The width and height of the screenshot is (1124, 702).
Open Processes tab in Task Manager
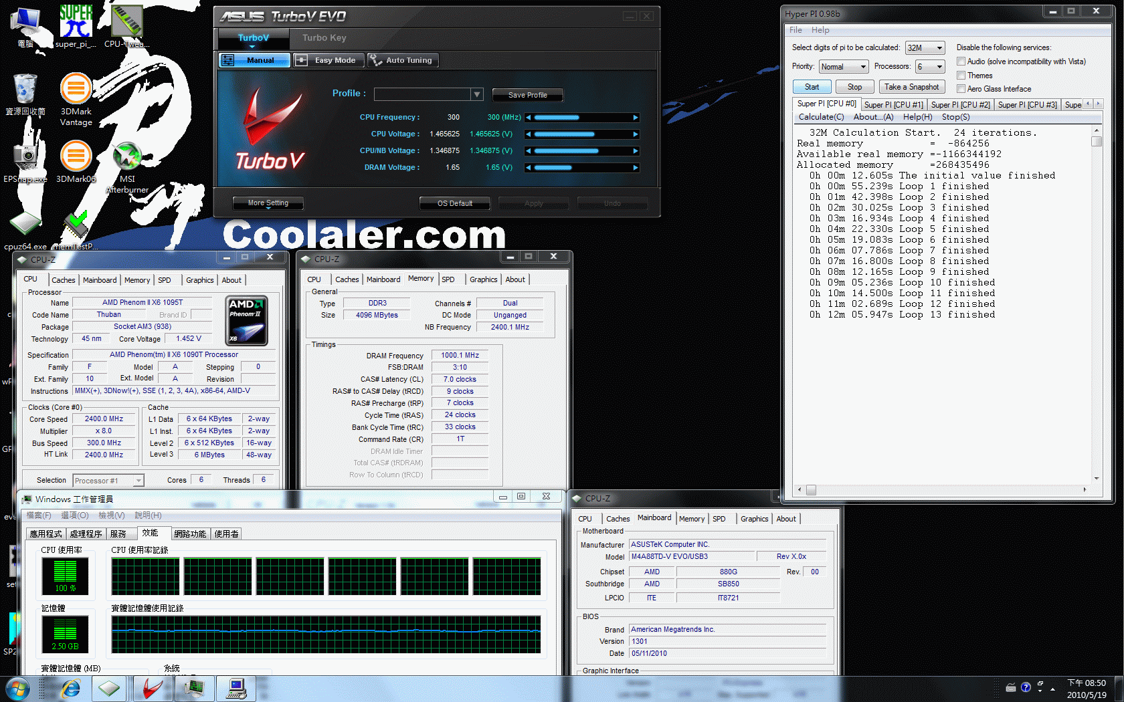pos(86,534)
